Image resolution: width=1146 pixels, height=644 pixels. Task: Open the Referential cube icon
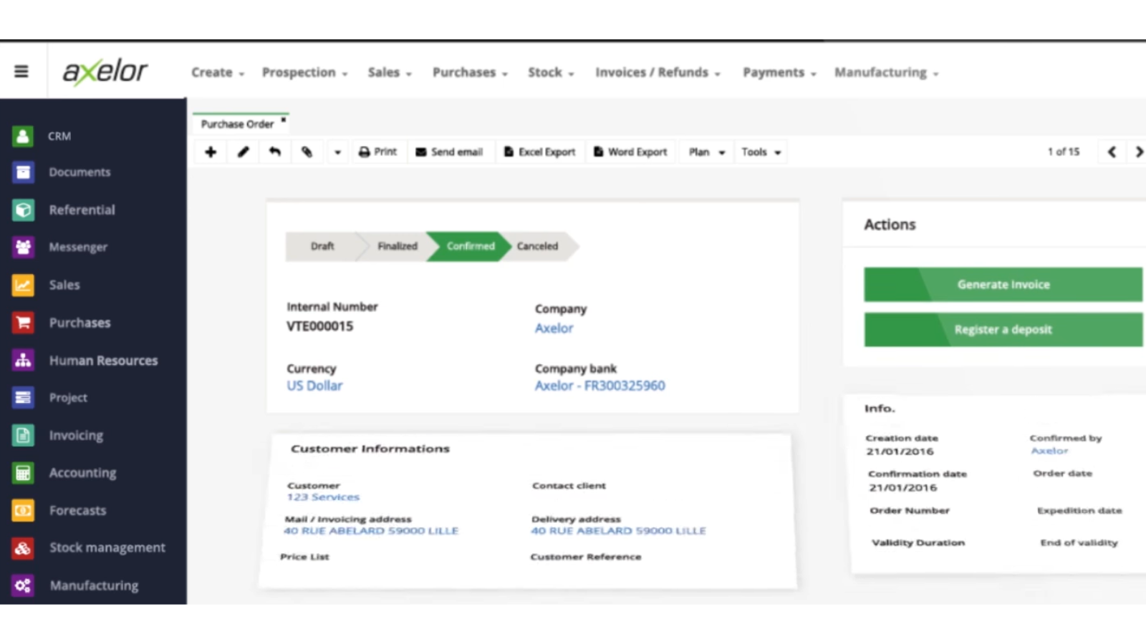pos(23,210)
